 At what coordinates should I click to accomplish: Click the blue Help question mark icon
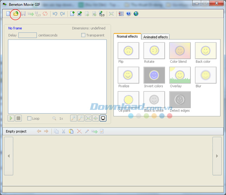pyautogui.click(x=129, y=14)
